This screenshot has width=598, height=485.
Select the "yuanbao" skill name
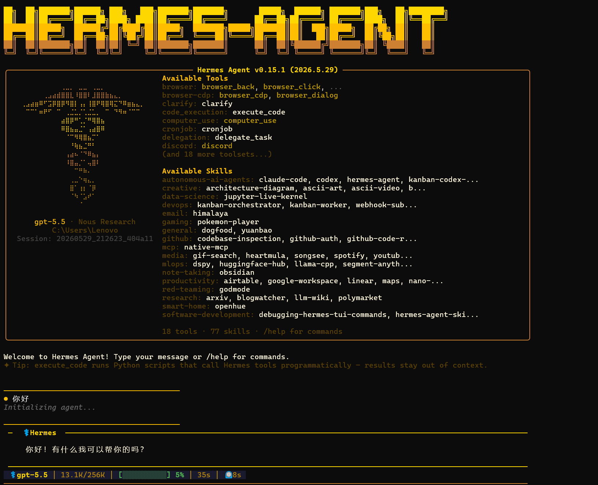point(257,230)
